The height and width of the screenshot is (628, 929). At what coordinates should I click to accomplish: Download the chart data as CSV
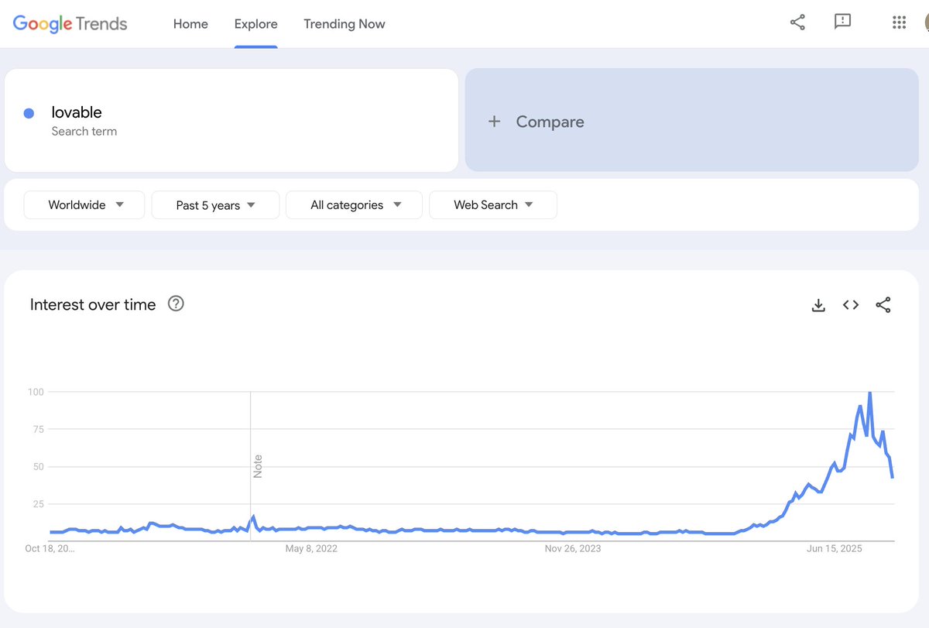(x=818, y=305)
